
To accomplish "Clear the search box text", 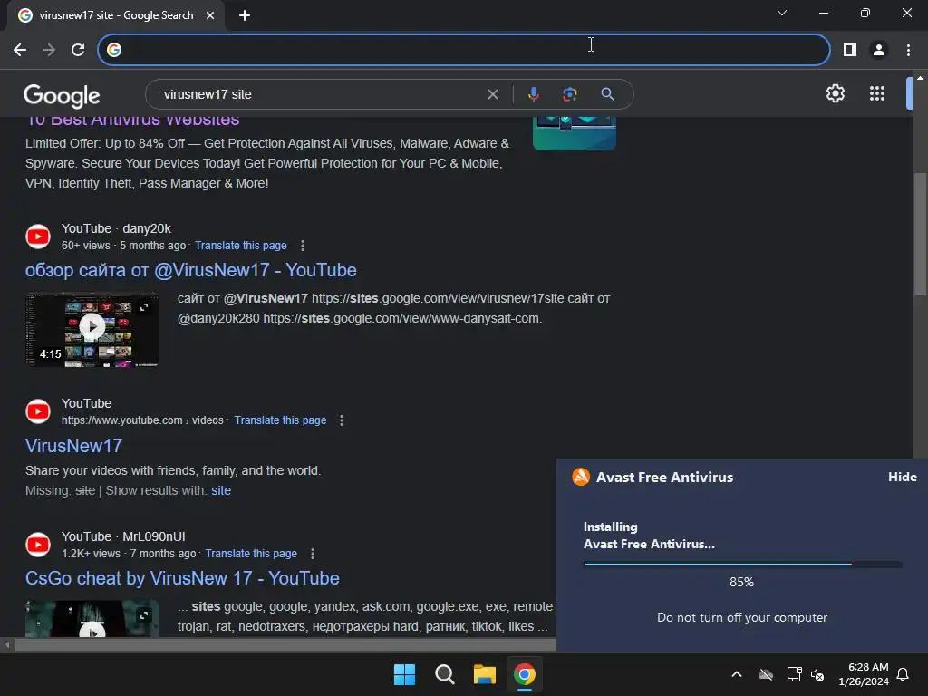I will coord(492,94).
